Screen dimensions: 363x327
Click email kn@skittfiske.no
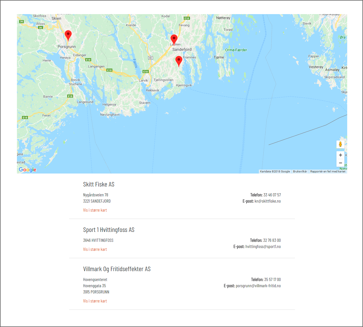pos(268,201)
